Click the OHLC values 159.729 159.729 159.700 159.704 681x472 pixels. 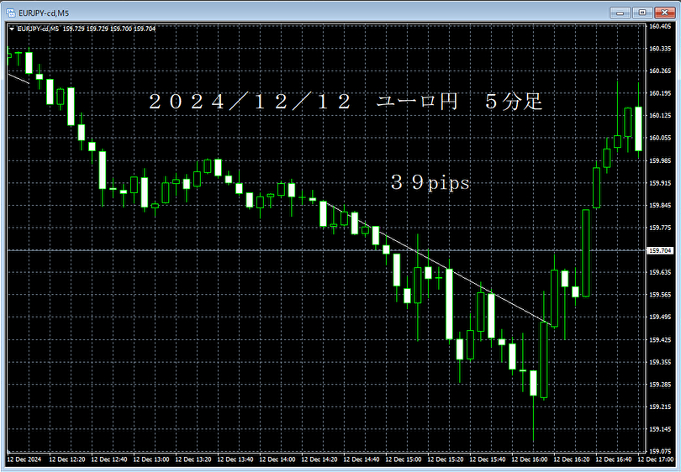pyautogui.click(x=109, y=29)
